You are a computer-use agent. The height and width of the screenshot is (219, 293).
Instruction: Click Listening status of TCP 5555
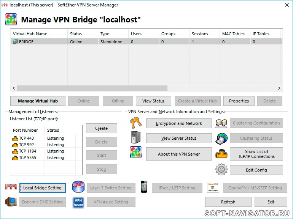pos(56,158)
